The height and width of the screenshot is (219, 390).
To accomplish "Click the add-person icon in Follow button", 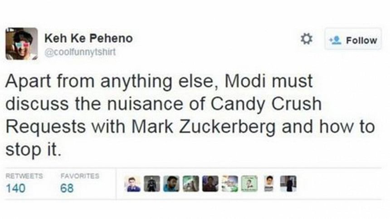I will click(335, 40).
